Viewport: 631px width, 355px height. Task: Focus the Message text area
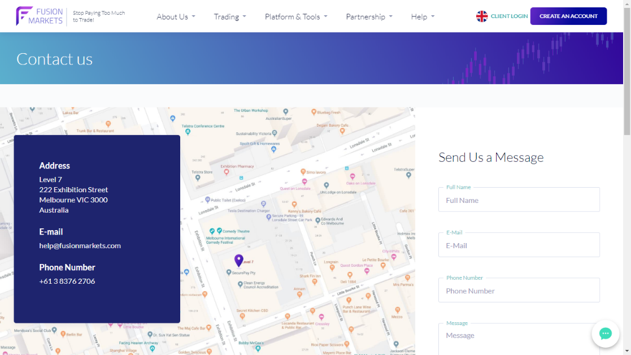[519, 339]
